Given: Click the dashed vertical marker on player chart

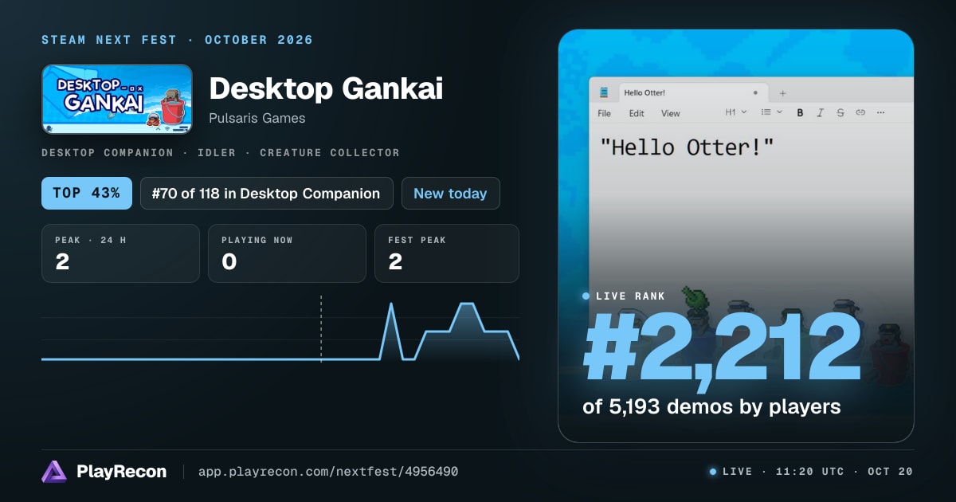Looking at the screenshot, I should (x=321, y=328).
